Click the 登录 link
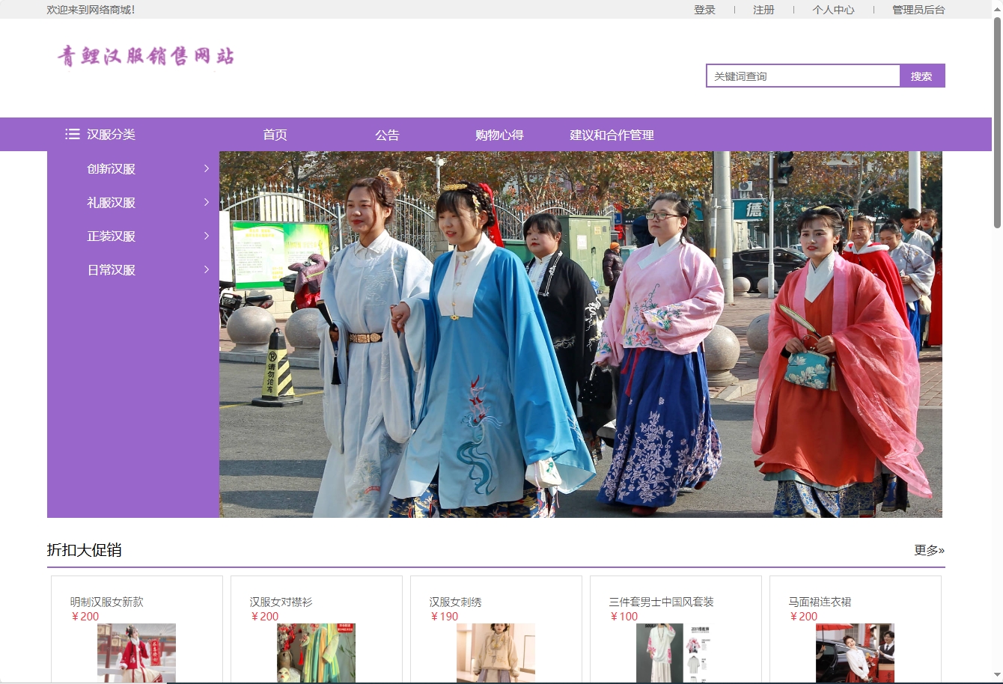This screenshot has height=684, width=1003. pos(704,10)
